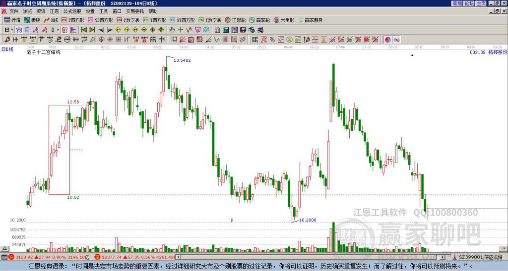The height and width of the screenshot is (271, 508).
Task: Click the horizontal scrollbar right arrow
Action: (443, 257)
